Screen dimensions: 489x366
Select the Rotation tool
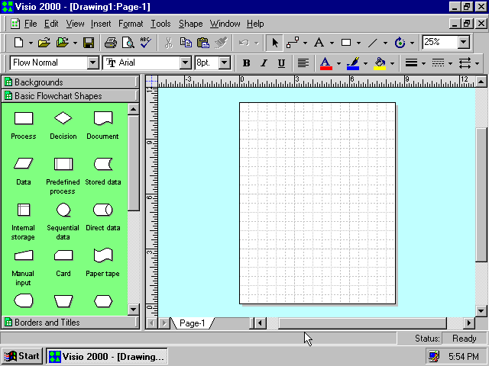[x=400, y=43]
